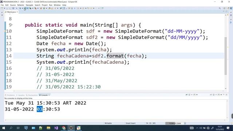Click the Pin Editor icon at toolbar end
This screenshot has width=233, height=131.
(102, 8)
